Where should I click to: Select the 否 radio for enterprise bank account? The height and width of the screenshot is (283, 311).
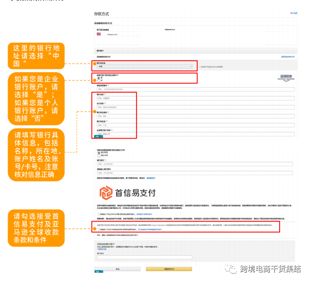point(99,81)
